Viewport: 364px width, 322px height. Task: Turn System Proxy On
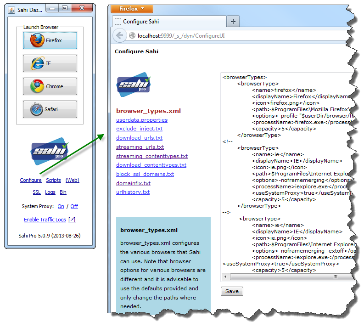[x=61, y=206]
